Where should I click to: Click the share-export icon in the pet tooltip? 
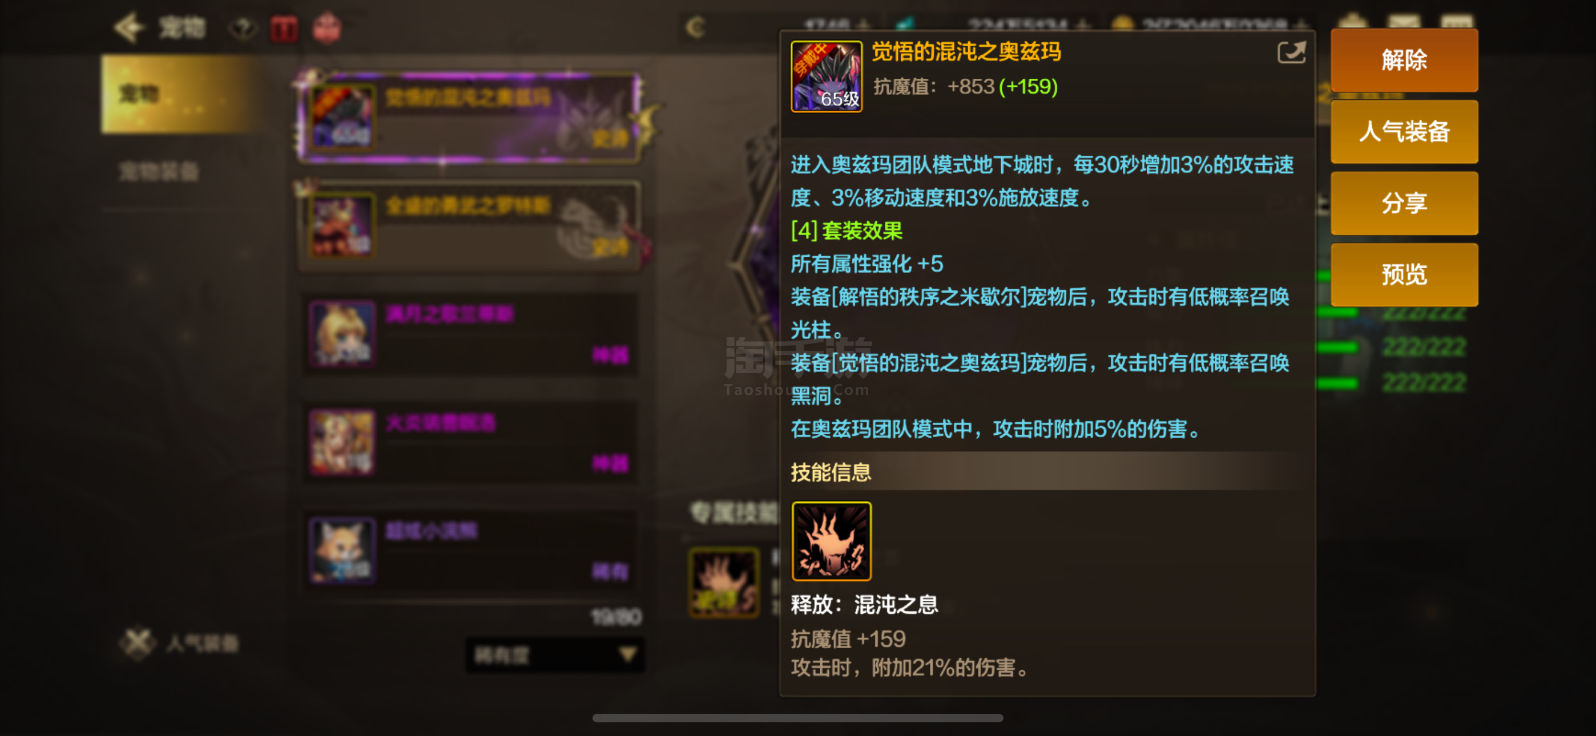click(x=1291, y=52)
